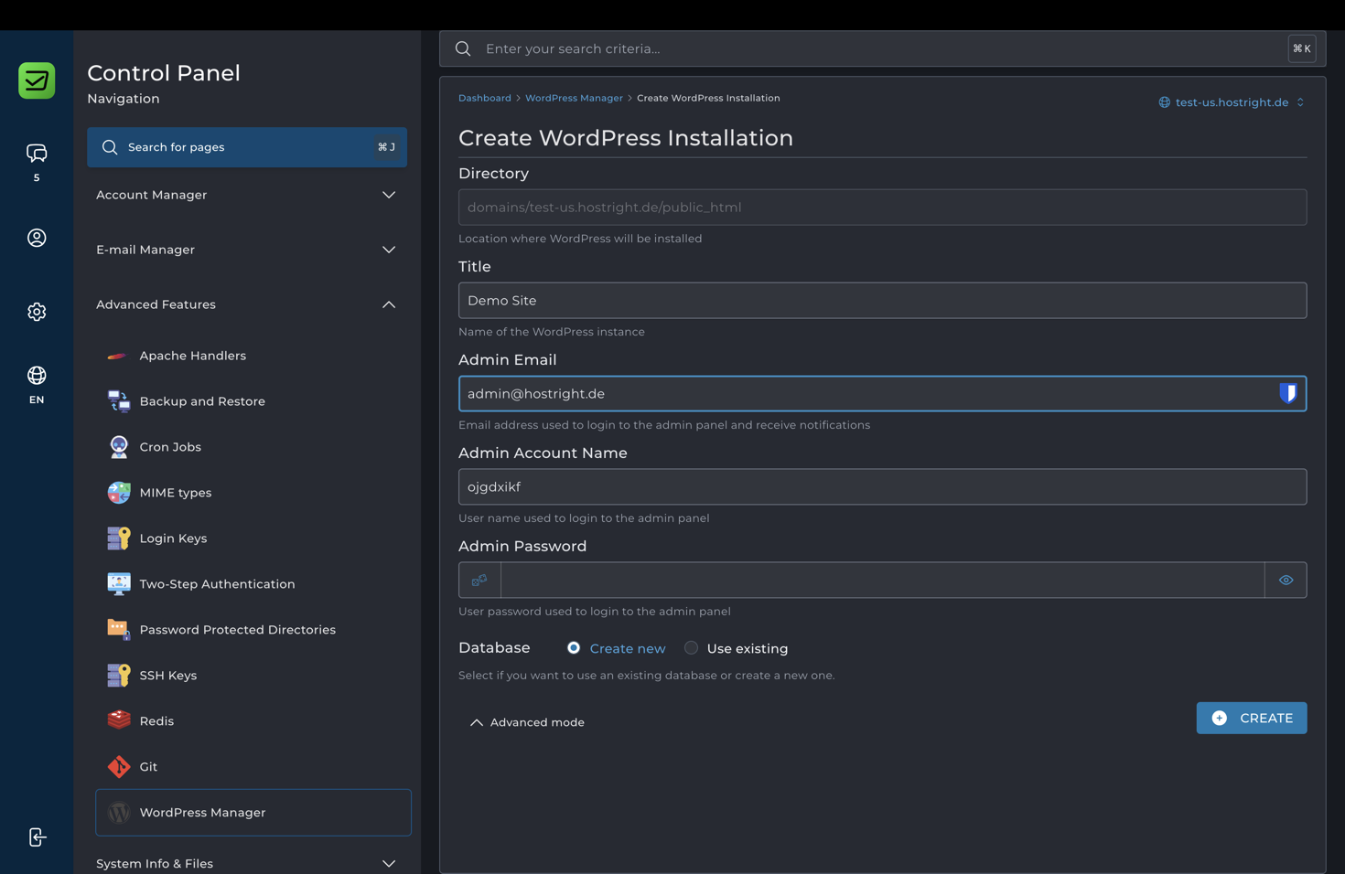Go to WordPress Manager breadcrumb link

574,98
